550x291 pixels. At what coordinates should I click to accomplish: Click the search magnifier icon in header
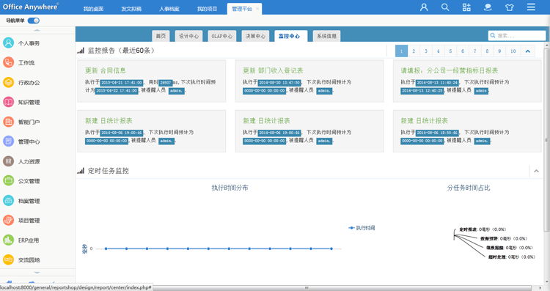pyautogui.click(x=445, y=7)
